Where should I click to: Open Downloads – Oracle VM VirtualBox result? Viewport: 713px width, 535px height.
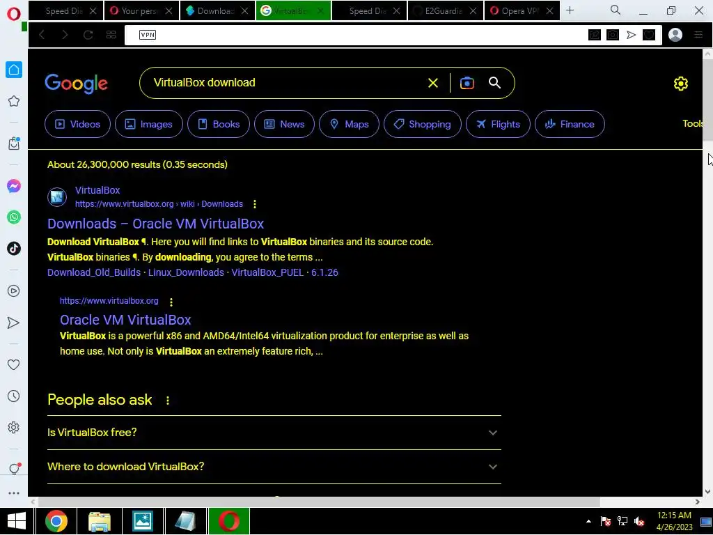(x=155, y=224)
